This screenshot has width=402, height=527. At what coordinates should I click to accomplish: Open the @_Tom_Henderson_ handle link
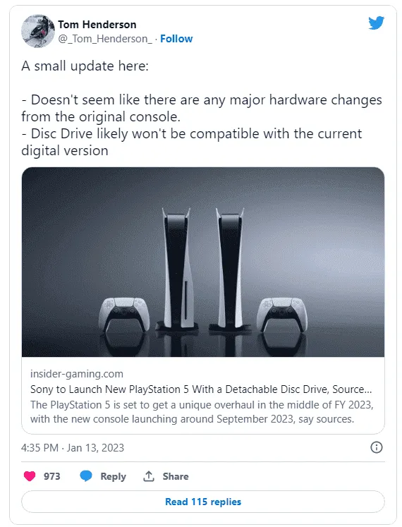(105, 39)
